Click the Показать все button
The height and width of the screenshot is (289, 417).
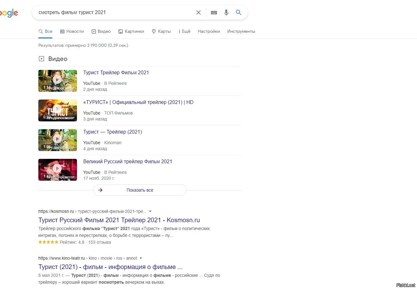pyautogui.click(x=140, y=190)
